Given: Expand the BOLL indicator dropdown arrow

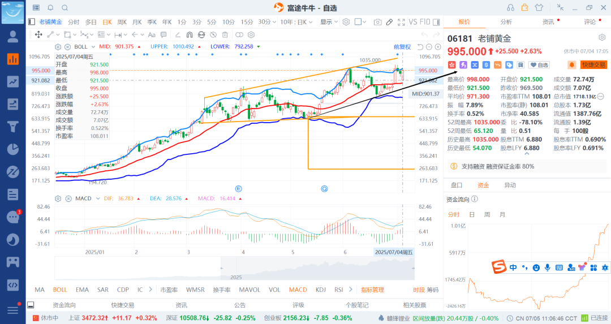Looking at the screenshot, I should click(x=93, y=47).
